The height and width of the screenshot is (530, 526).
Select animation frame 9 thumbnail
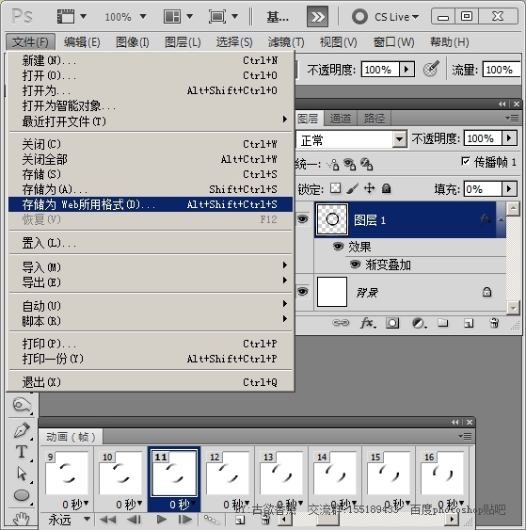tap(67, 474)
